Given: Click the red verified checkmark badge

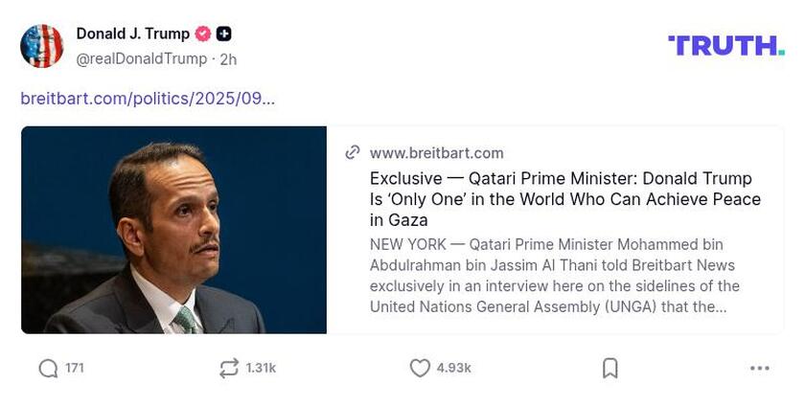Looking at the screenshot, I should 202,34.
